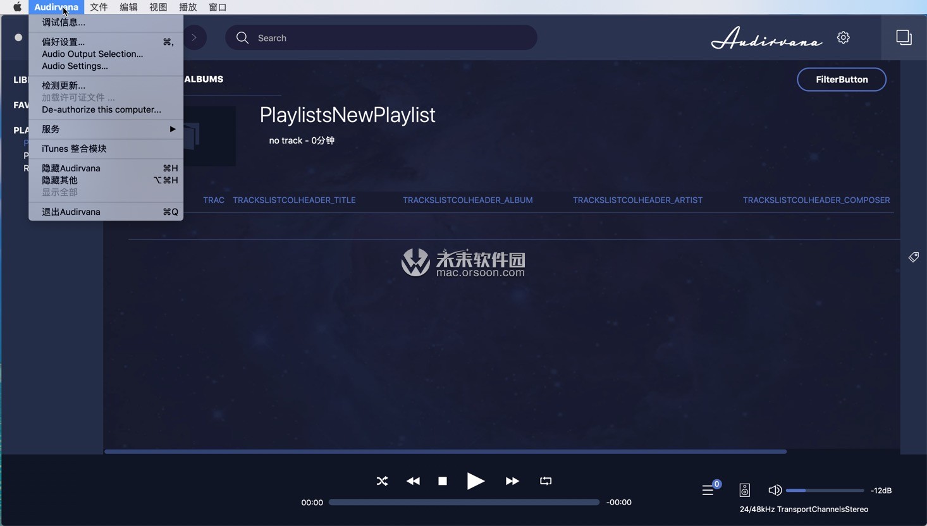927x526 pixels.
Task: Open the speaker output device icon
Action: point(745,490)
